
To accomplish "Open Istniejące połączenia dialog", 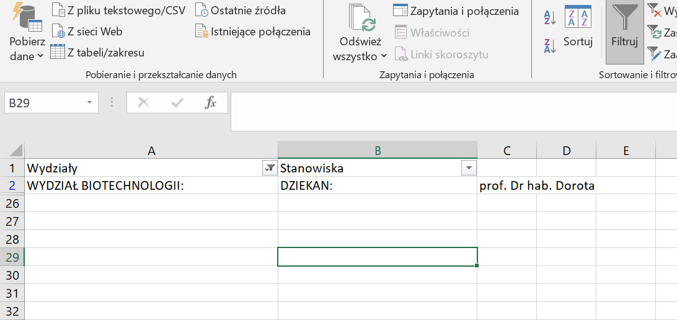I will tap(252, 32).
